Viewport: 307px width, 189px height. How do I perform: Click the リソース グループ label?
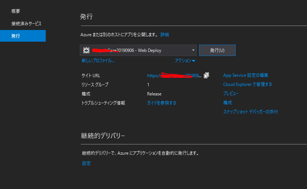tap(95, 84)
